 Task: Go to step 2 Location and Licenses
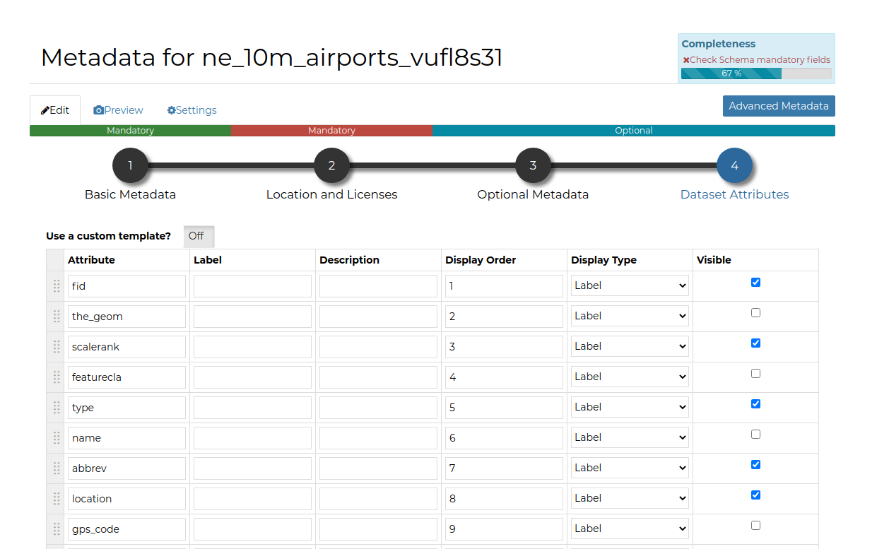pos(331,165)
